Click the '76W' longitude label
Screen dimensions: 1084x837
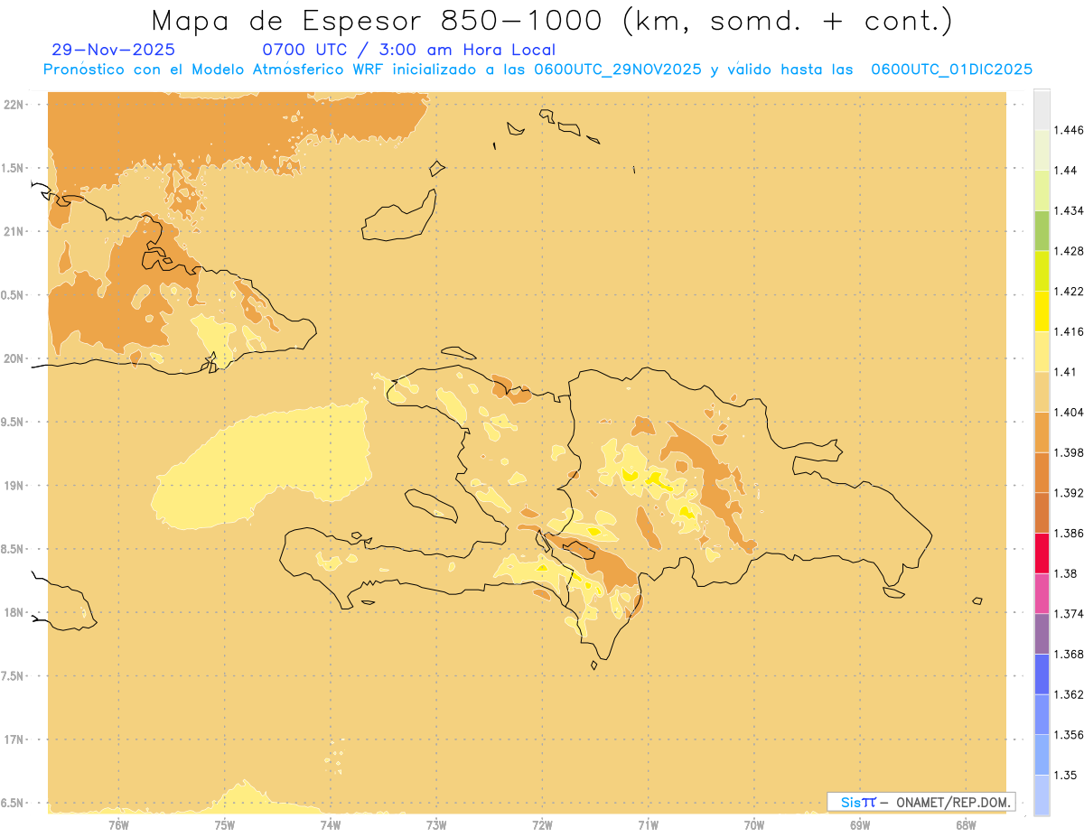click(119, 825)
